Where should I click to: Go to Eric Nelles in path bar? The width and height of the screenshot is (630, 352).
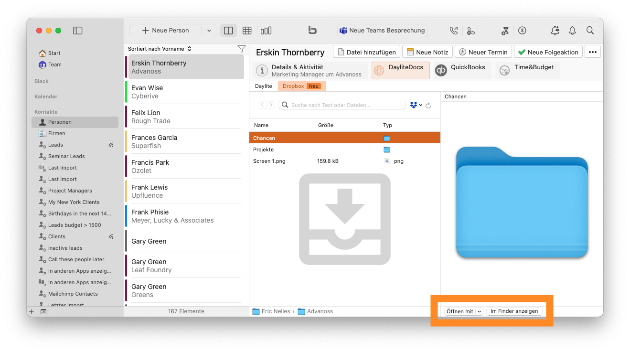(272, 311)
